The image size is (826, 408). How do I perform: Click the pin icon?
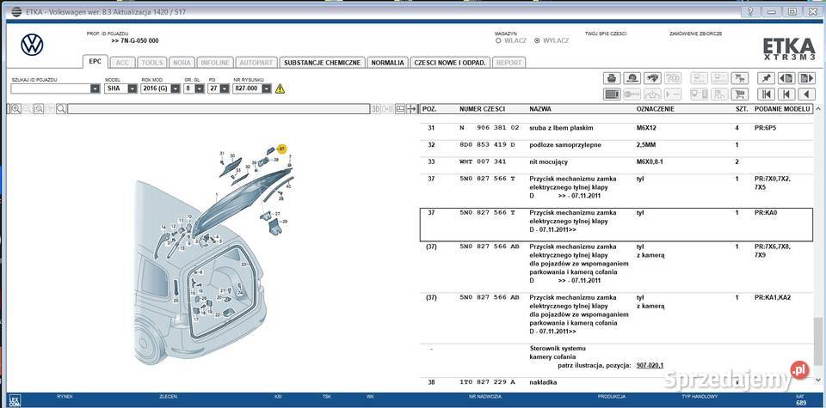[x=765, y=78]
